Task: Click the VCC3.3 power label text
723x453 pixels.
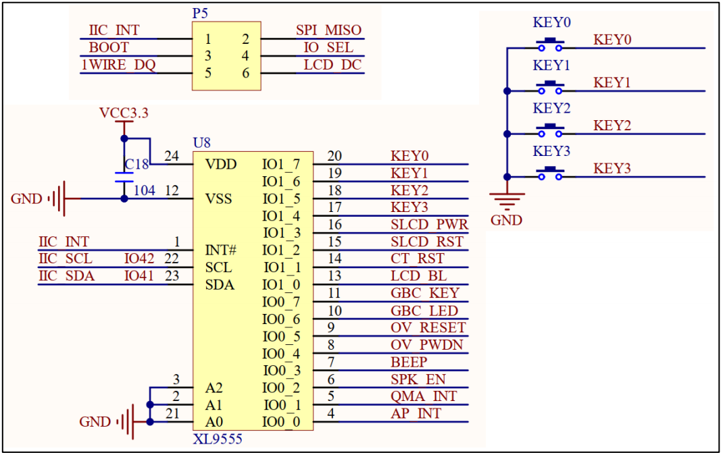Action: click(x=124, y=113)
